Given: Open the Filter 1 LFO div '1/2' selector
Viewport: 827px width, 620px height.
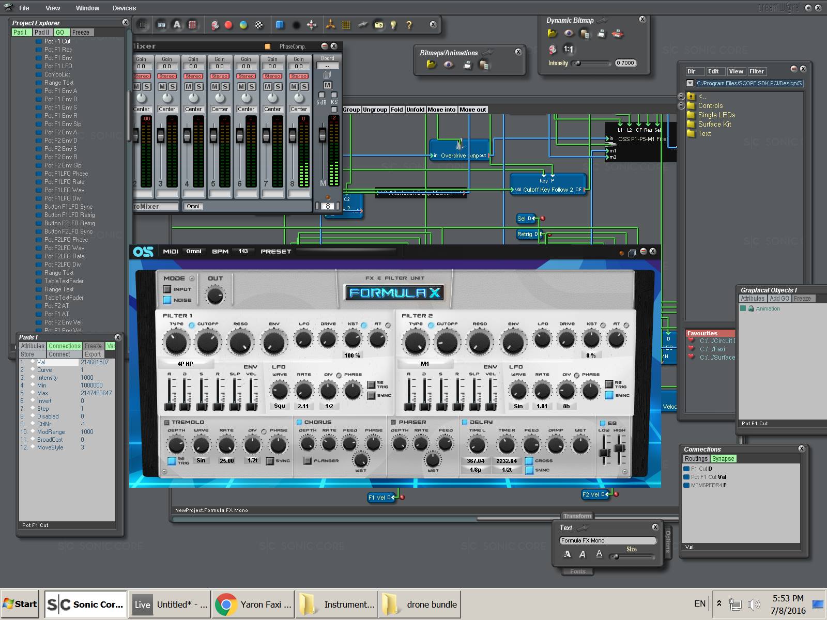Looking at the screenshot, I should (x=329, y=406).
